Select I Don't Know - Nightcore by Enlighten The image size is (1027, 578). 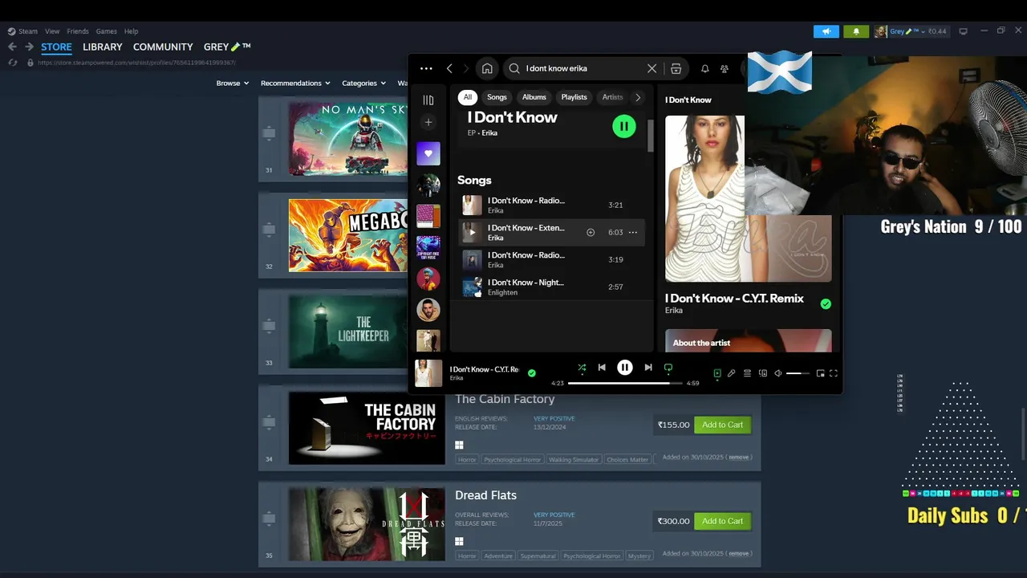click(x=551, y=287)
